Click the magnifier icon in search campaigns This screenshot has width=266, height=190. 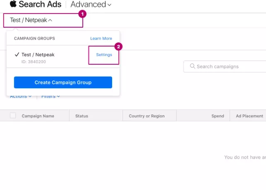coord(192,66)
